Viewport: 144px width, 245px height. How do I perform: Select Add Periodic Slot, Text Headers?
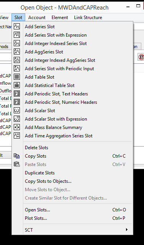[x=57, y=94]
